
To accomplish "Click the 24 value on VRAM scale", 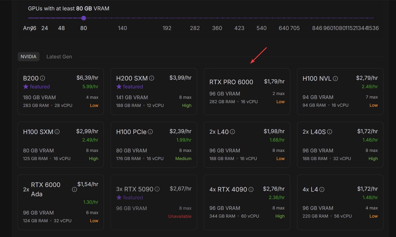I will 45,28.
